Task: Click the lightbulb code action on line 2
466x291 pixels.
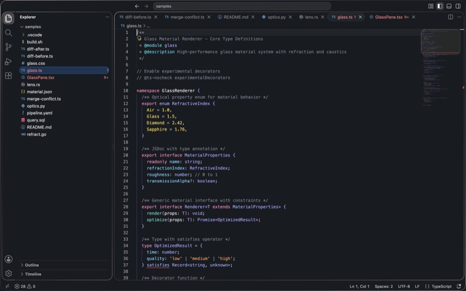Action: point(139,39)
